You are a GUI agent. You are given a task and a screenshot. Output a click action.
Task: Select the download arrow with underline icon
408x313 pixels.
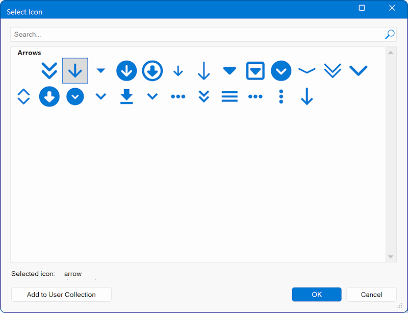click(x=126, y=96)
